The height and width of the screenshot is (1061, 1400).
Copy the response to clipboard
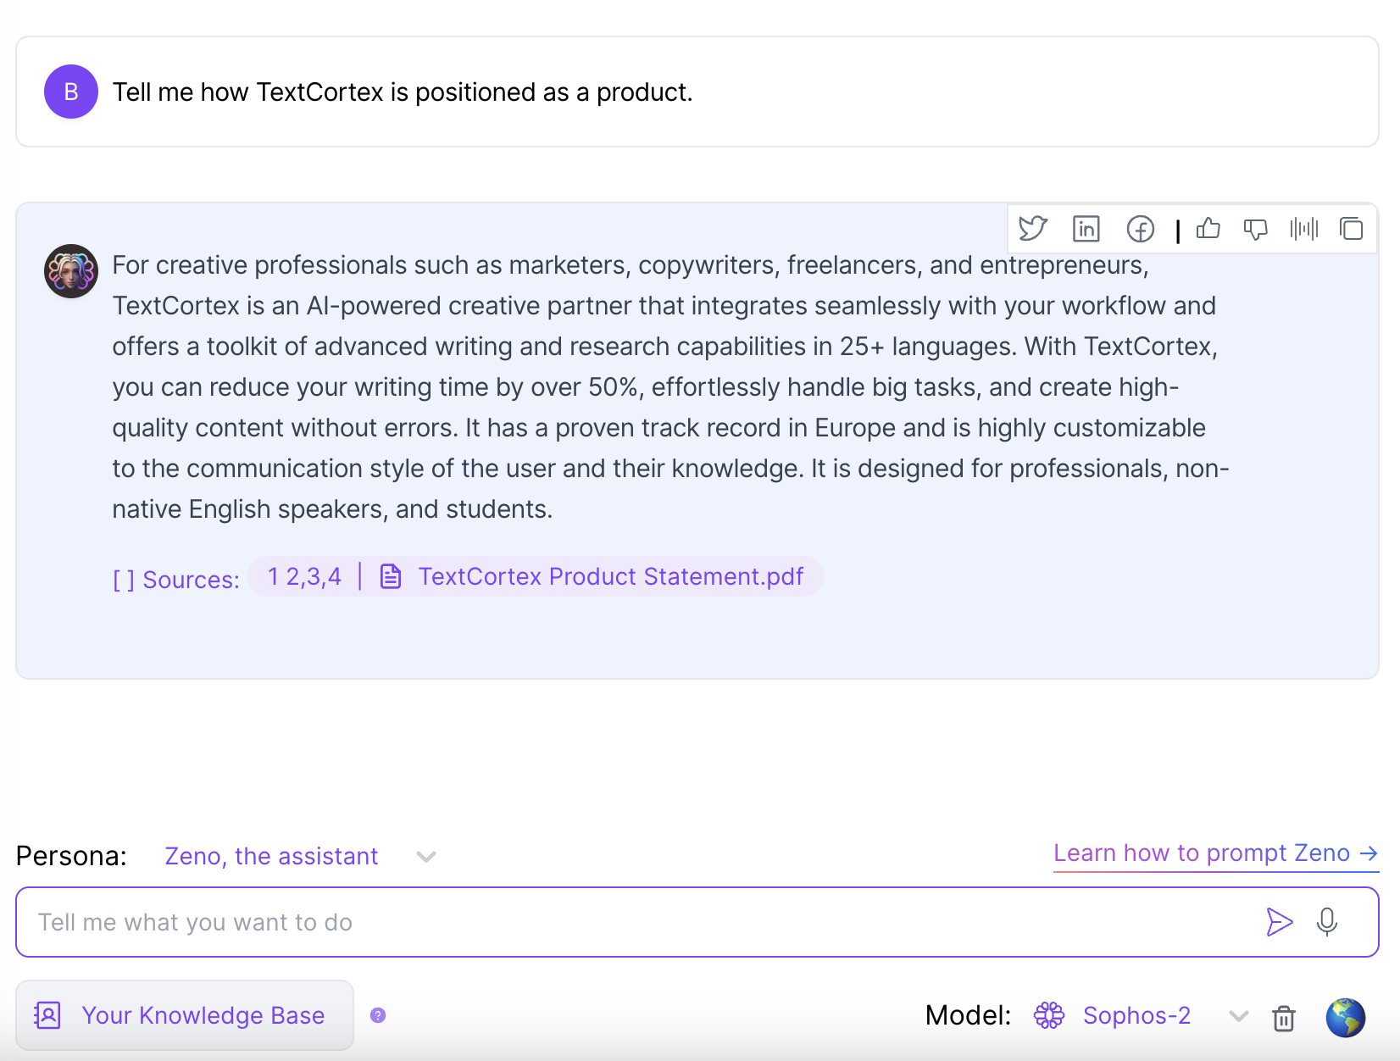[1352, 229]
